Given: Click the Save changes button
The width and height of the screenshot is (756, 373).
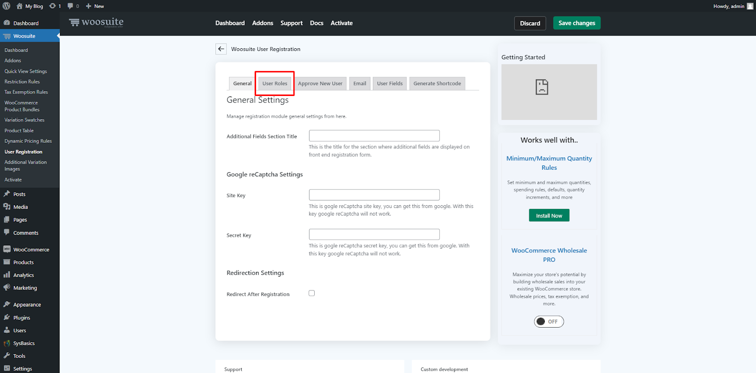Looking at the screenshot, I should point(577,23).
